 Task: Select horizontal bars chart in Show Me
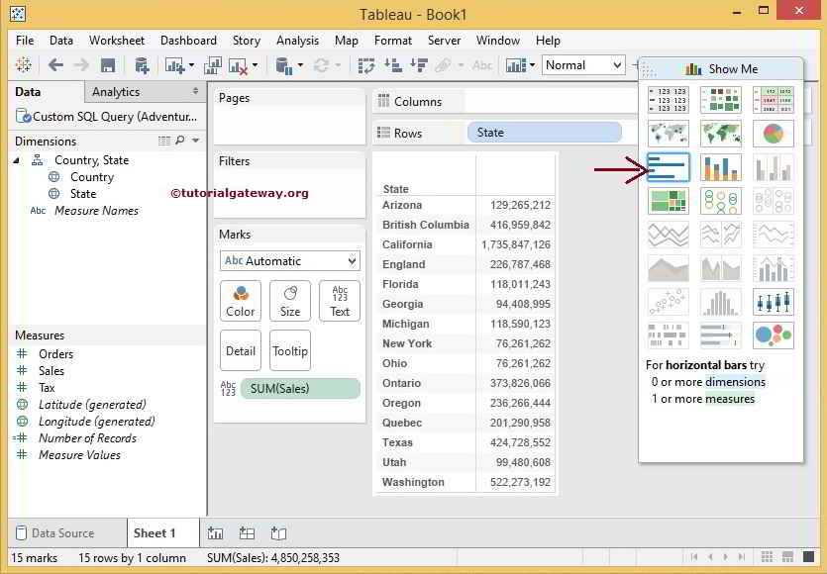pos(668,167)
